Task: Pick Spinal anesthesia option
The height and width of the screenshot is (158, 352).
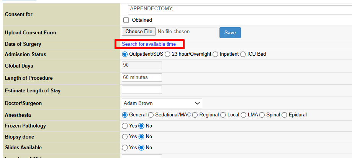Action: pos(262,115)
